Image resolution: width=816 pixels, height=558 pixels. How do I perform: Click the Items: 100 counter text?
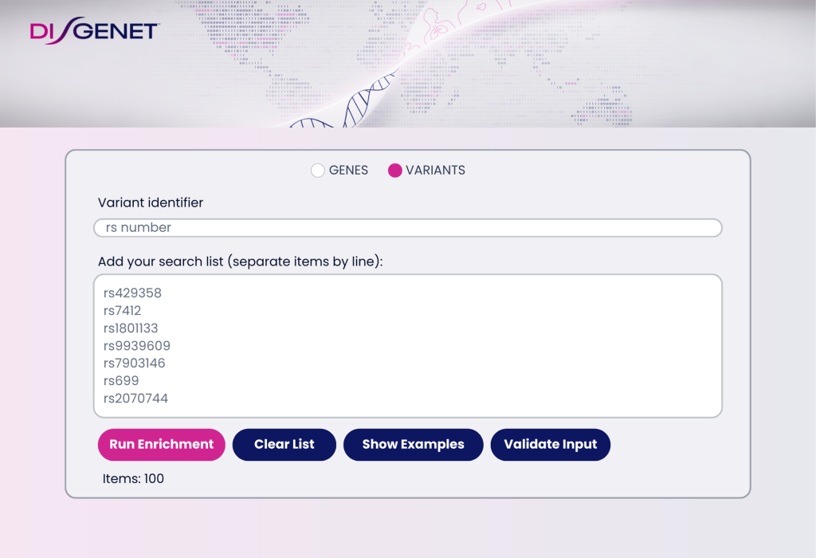[x=133, y=479]
